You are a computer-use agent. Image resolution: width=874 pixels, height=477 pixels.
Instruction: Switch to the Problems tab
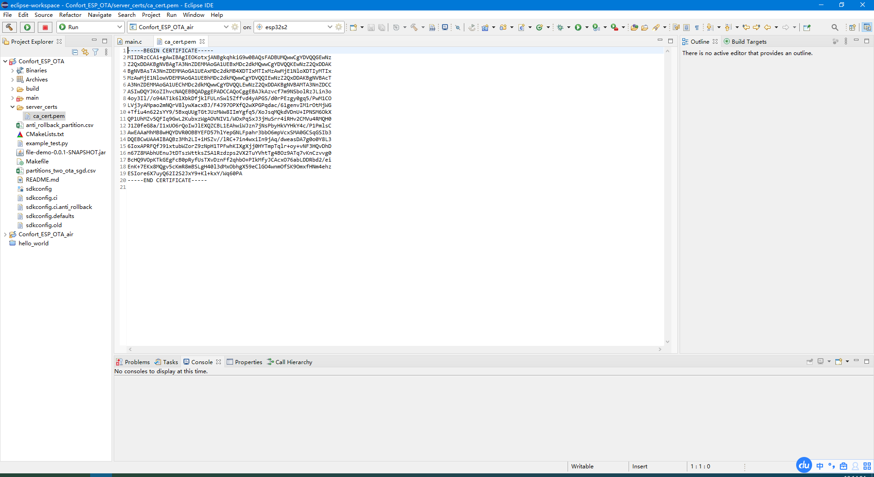coord(133,362)
